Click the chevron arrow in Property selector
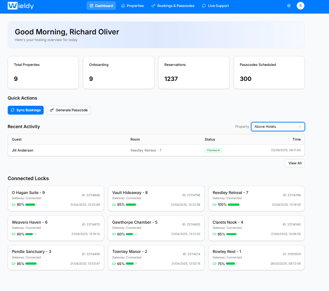329x291 pixels. click(x=300, y=127)
